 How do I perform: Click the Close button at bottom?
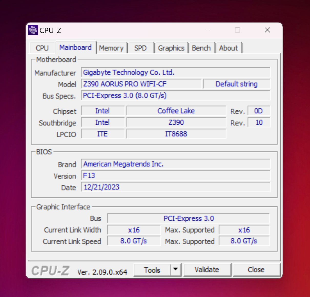(x=256, y=270)
